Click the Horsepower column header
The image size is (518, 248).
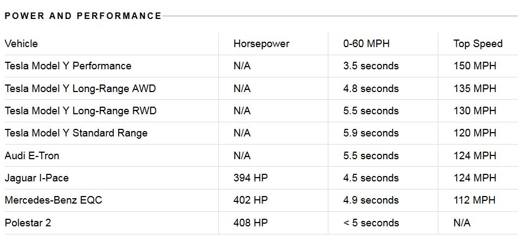(261, 44)
